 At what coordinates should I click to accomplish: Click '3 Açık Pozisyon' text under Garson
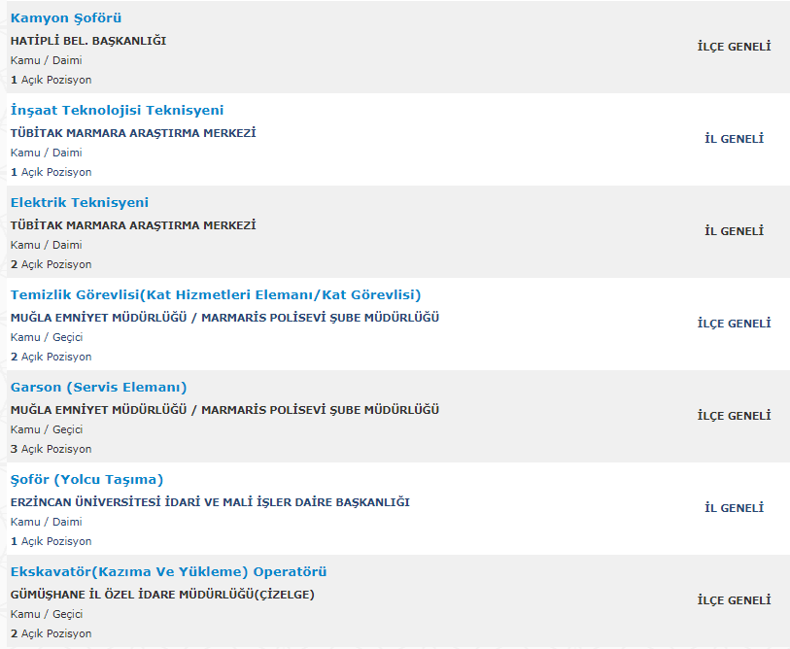click(52, 449)
